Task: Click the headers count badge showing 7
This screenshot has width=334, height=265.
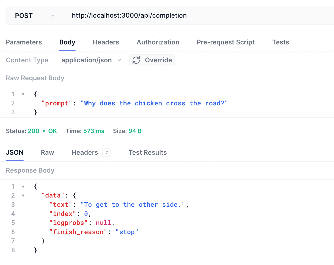Action: click(107, 153)
